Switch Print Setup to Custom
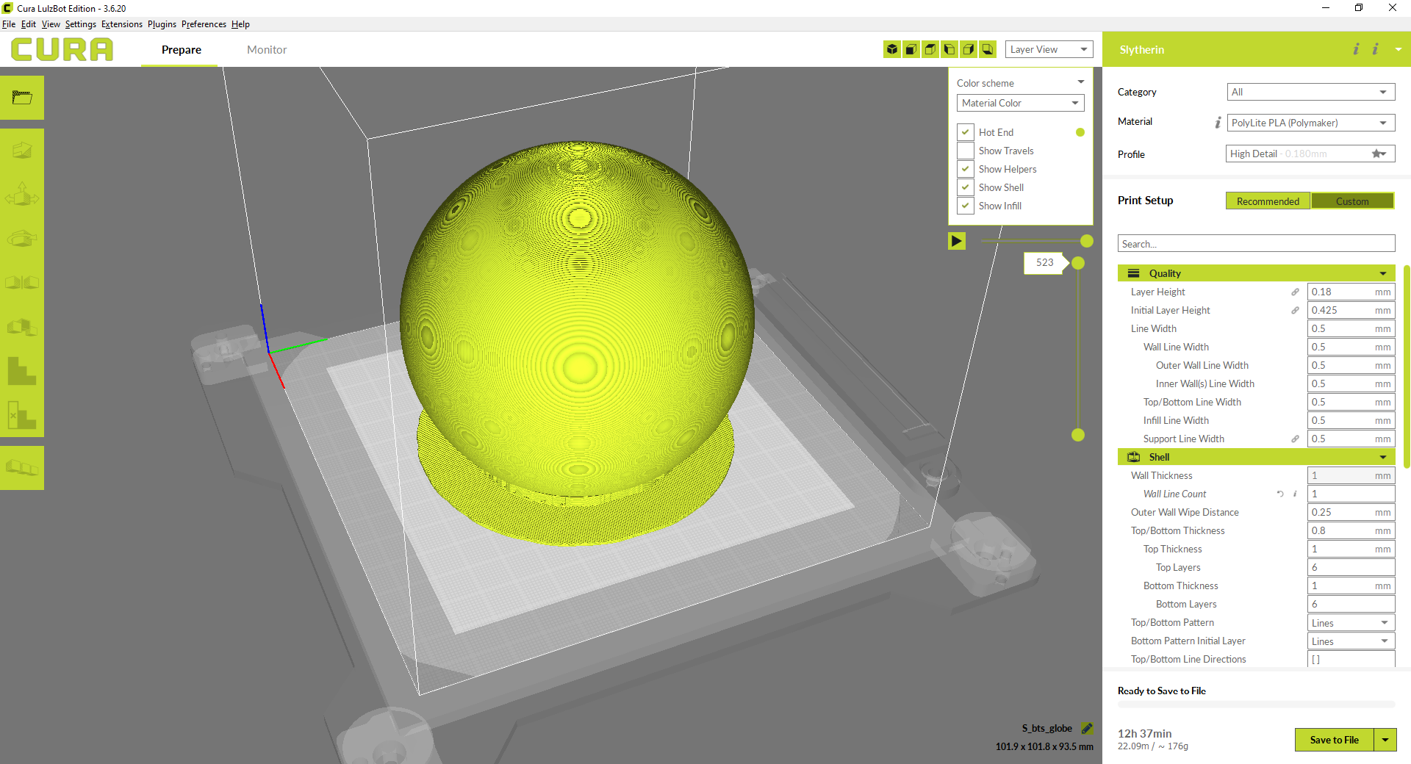The height and width of the screenshot is (764, 1411). coord(1352,201)
